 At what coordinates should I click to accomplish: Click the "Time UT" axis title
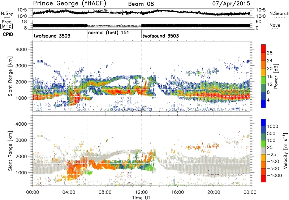click(x=141, y=198)
